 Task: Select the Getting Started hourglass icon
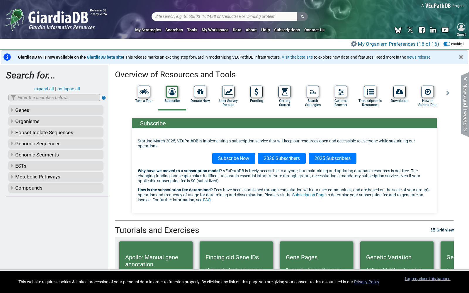point(285,92)
